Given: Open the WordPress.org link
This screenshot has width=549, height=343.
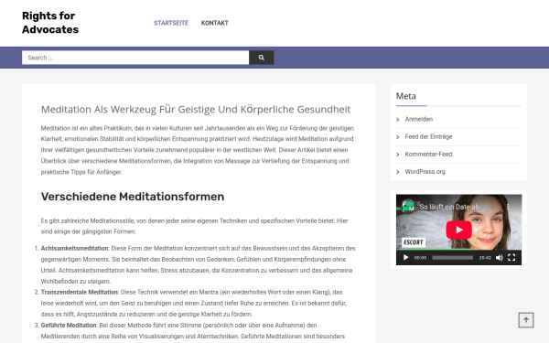Looking at the screenshot, I should pyautogui.click(x=425, y=172).
